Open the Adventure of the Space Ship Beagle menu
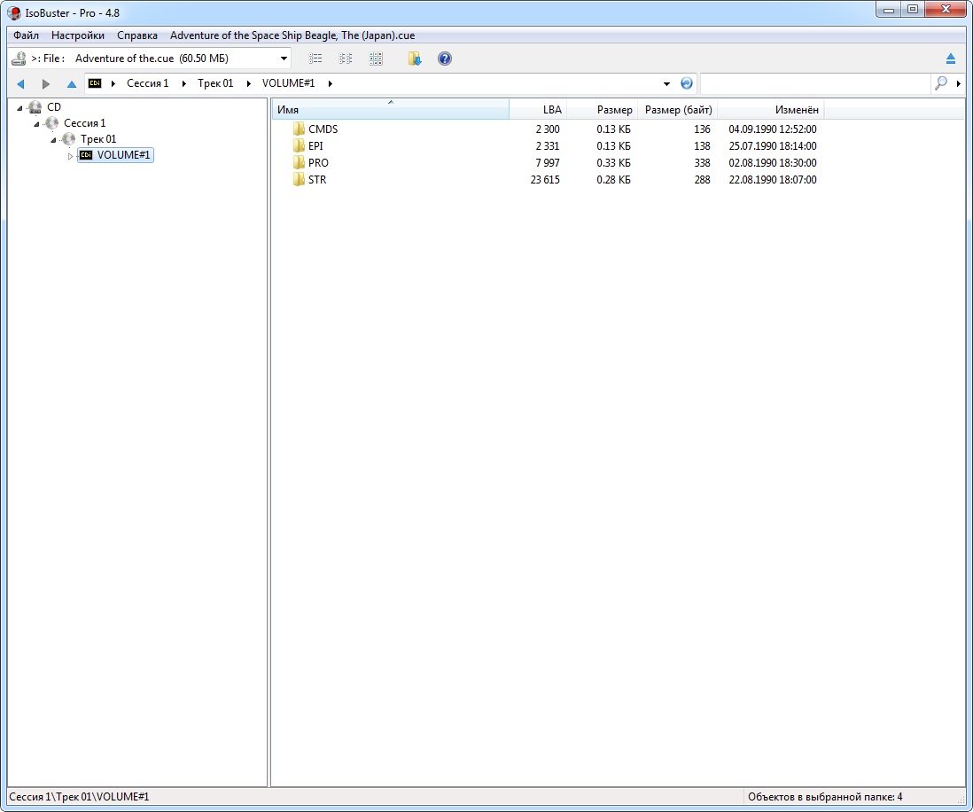973x812 pixels. tap(292, 35)
